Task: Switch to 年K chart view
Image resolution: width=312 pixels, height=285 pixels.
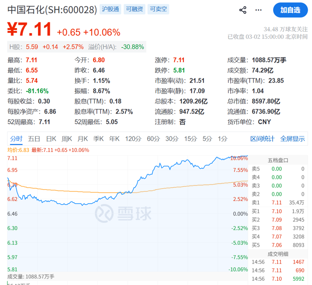Action: [114, 139]
